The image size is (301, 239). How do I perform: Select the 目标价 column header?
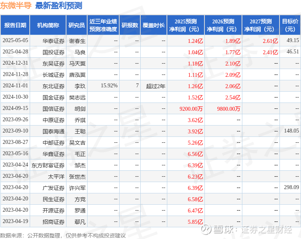pyautogui.click(x=290, y=25)
